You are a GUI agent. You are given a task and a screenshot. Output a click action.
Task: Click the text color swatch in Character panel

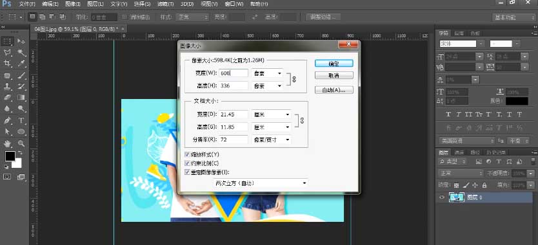coord(517,101)
